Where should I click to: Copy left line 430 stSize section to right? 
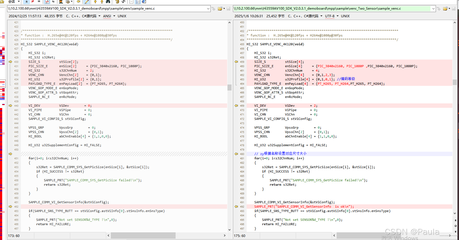(x=10, y=62)
